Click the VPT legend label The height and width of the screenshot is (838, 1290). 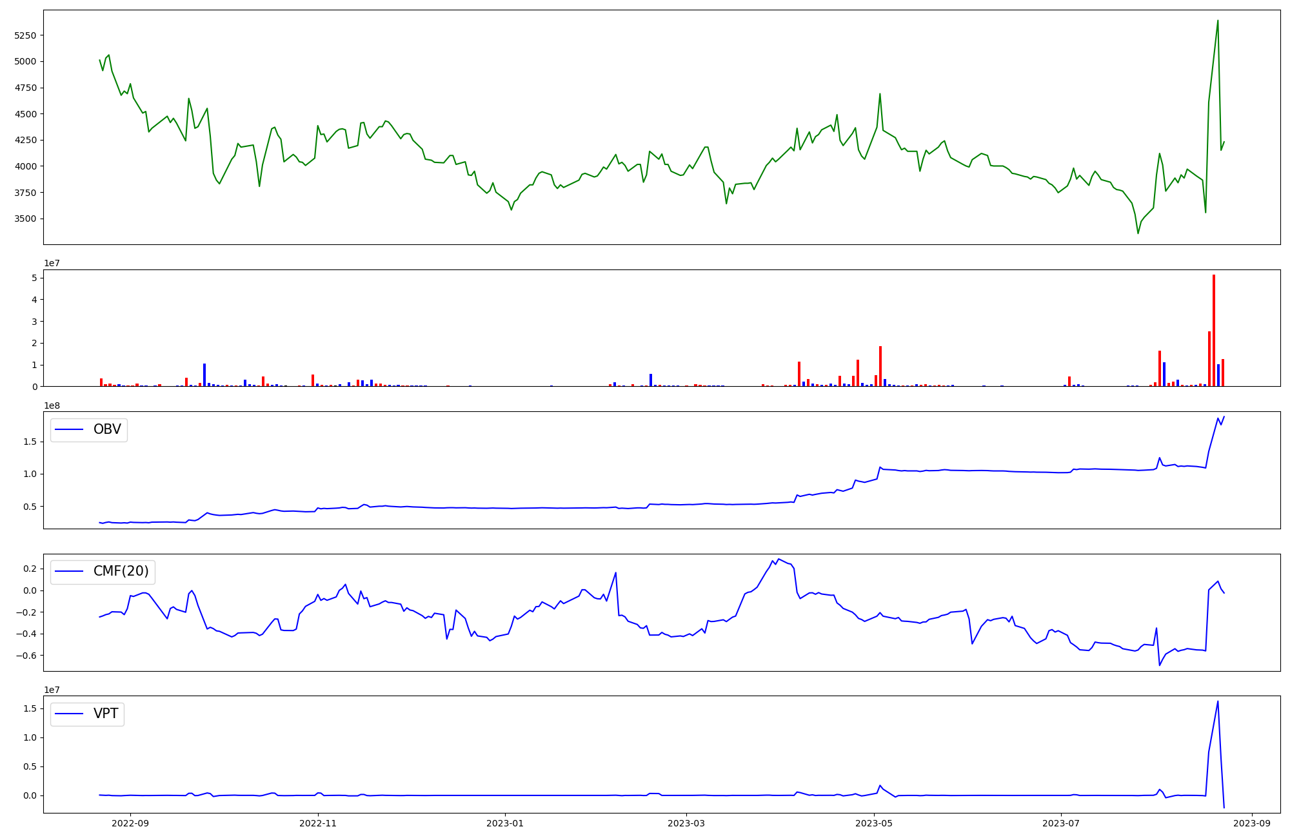(106, 714)
